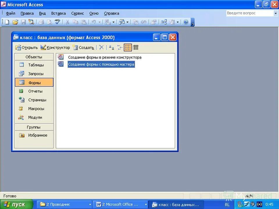This screenshot has height=209, width=279.
Task: Click the Microsoft Script Editor icon
Action: pos(144,22)
